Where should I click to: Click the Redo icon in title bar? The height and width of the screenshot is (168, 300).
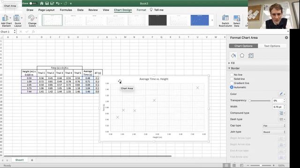(66, 3)
